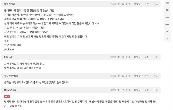Image resolution: width=173 pixels, height=110 pixels.
Task: Jump to comments via speech bubble icon
Action: pyautogui.click(x=167, y=10)
